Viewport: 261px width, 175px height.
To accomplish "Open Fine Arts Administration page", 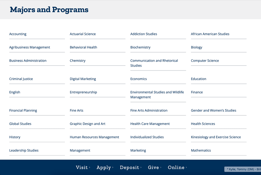I will (x=149, y=110).
